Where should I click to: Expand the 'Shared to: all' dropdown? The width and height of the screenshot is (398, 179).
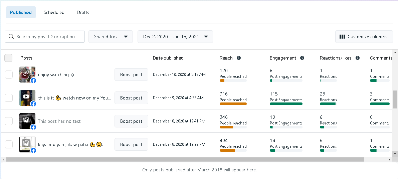click(111, 37)
